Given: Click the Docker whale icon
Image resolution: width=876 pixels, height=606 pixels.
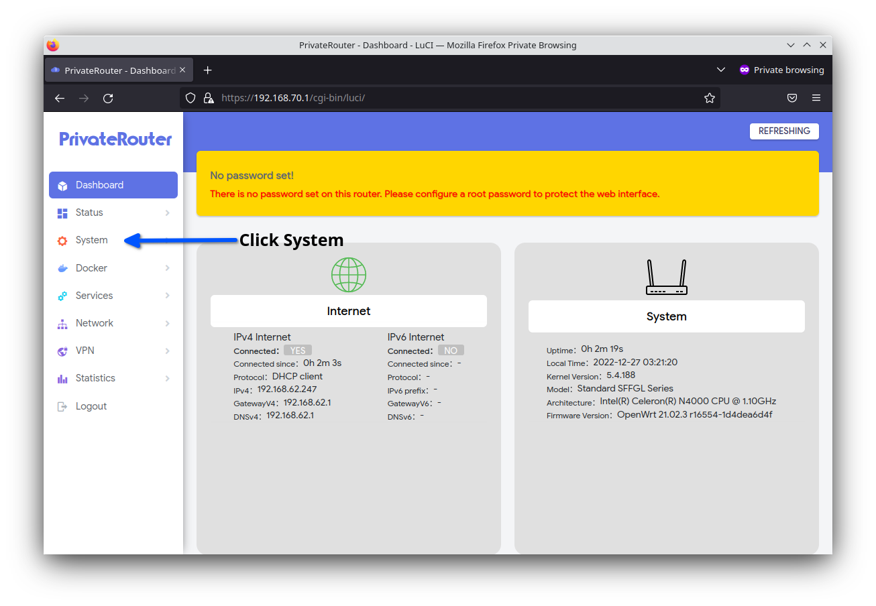Looking at the screenshot, I should tap(62, 268).
